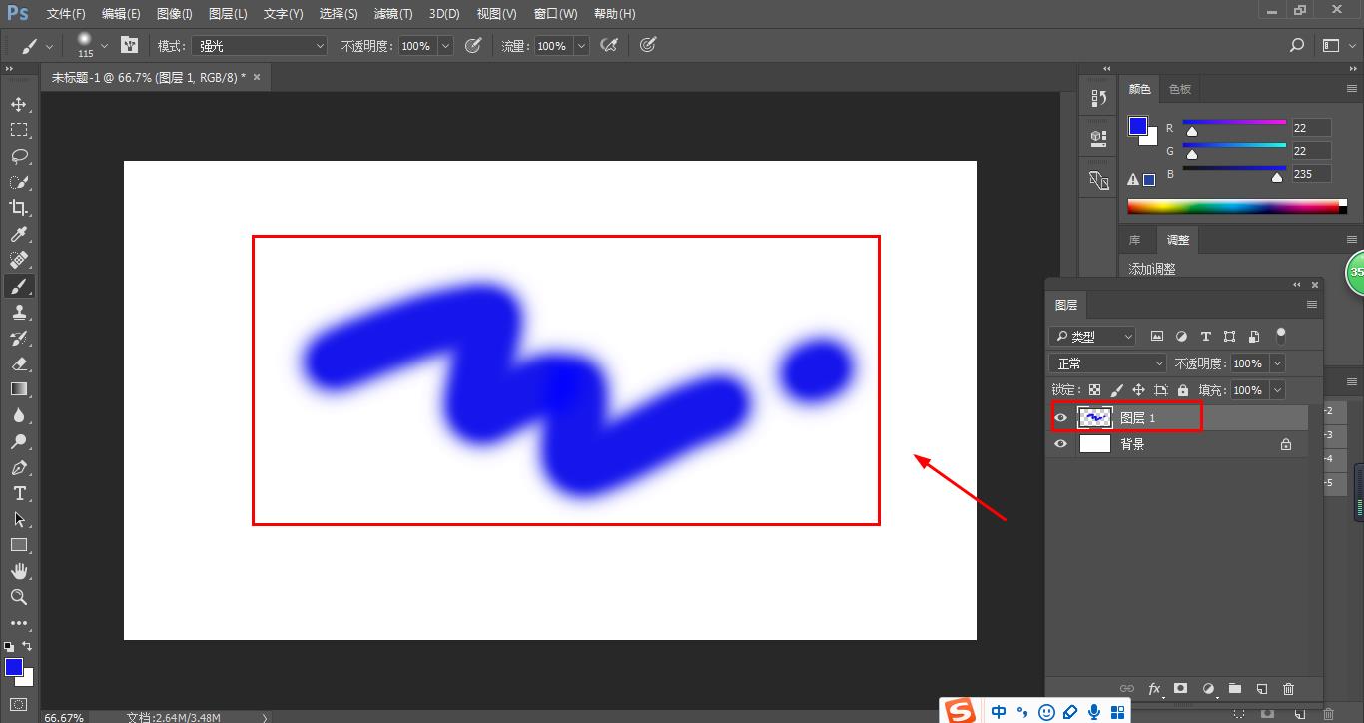Toggle visibility of 背景 layer
The width and height of the screenshot is (1364, 723).
coord(1061,444)
